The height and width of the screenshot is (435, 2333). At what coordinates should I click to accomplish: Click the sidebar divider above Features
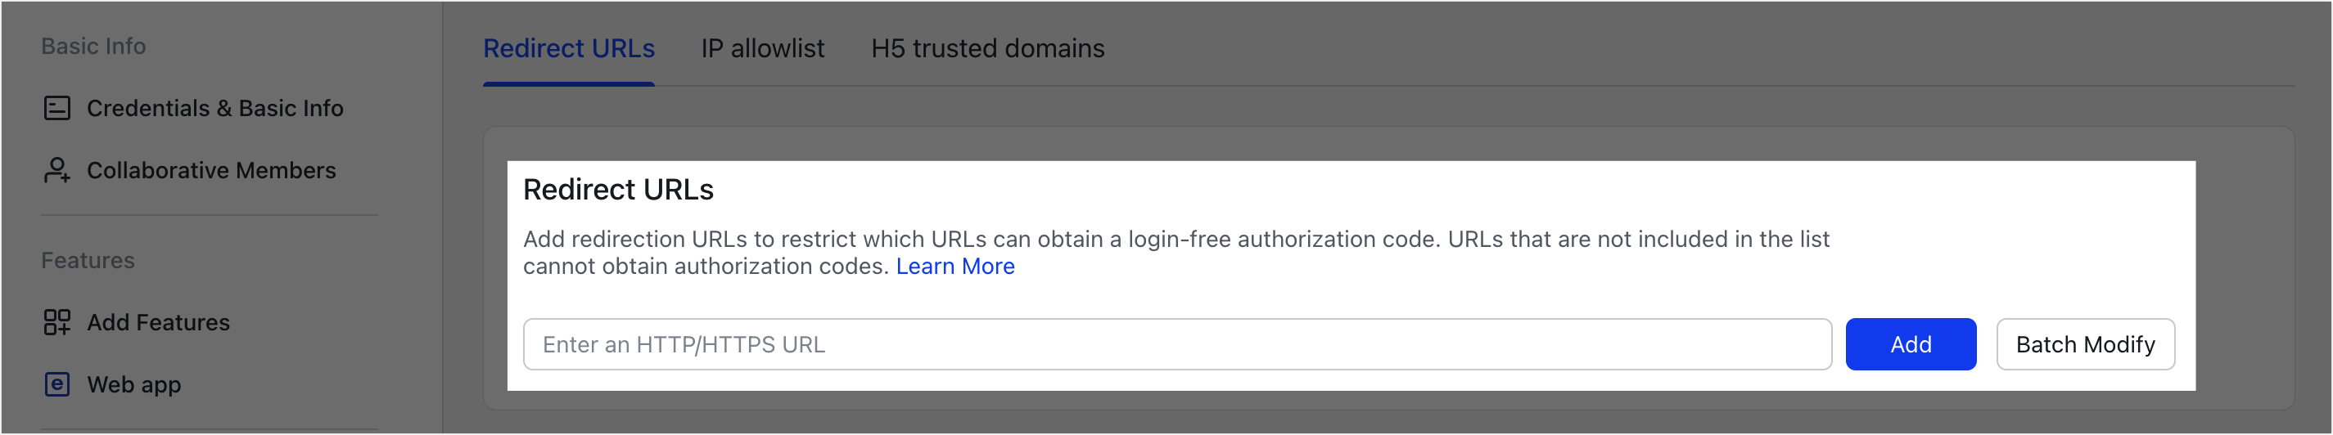(x=210, y=215)
